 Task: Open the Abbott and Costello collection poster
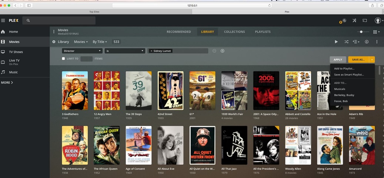(298, 90)
